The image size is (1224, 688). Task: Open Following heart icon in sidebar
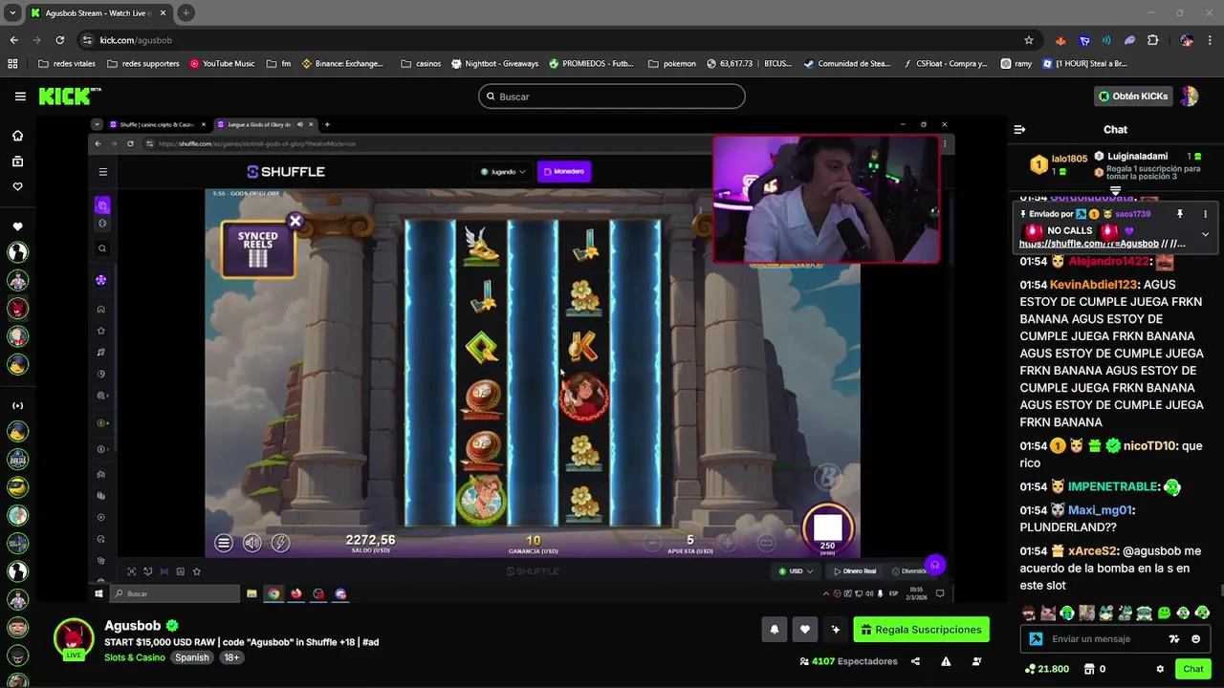(17, 186)
